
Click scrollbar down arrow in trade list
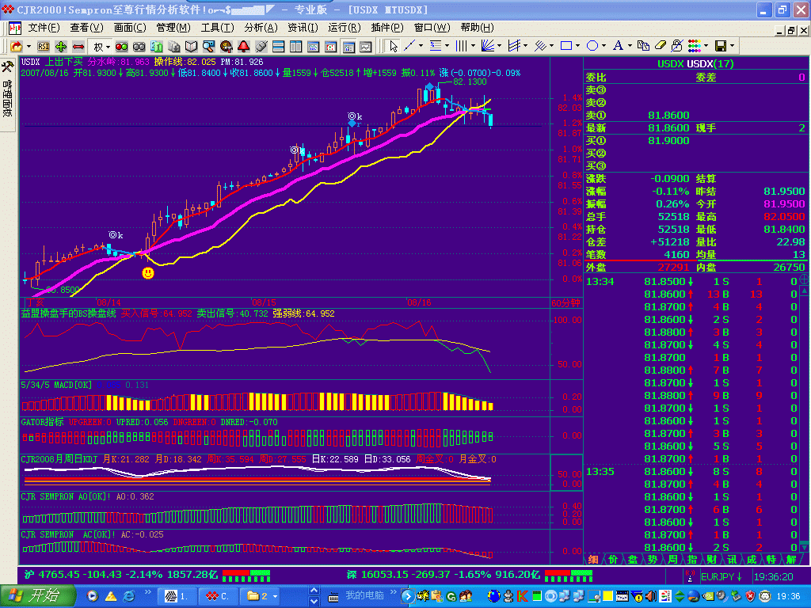pos(805,546)
